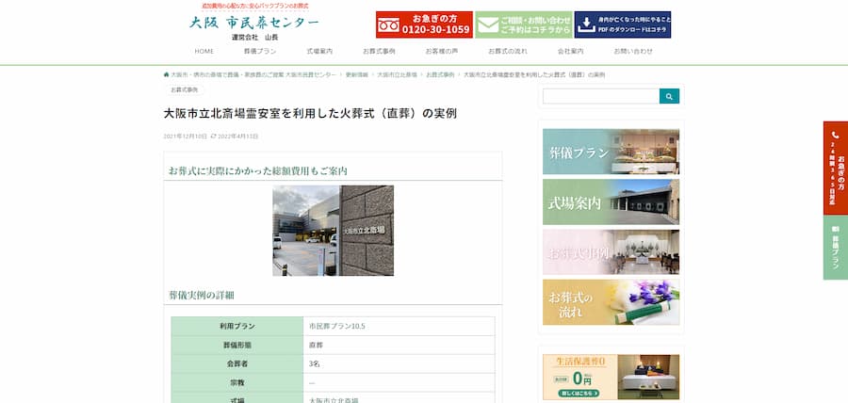Click the 2021年12月10日 publish date
The image size is (848, 403).
click(x=186, y=137)
